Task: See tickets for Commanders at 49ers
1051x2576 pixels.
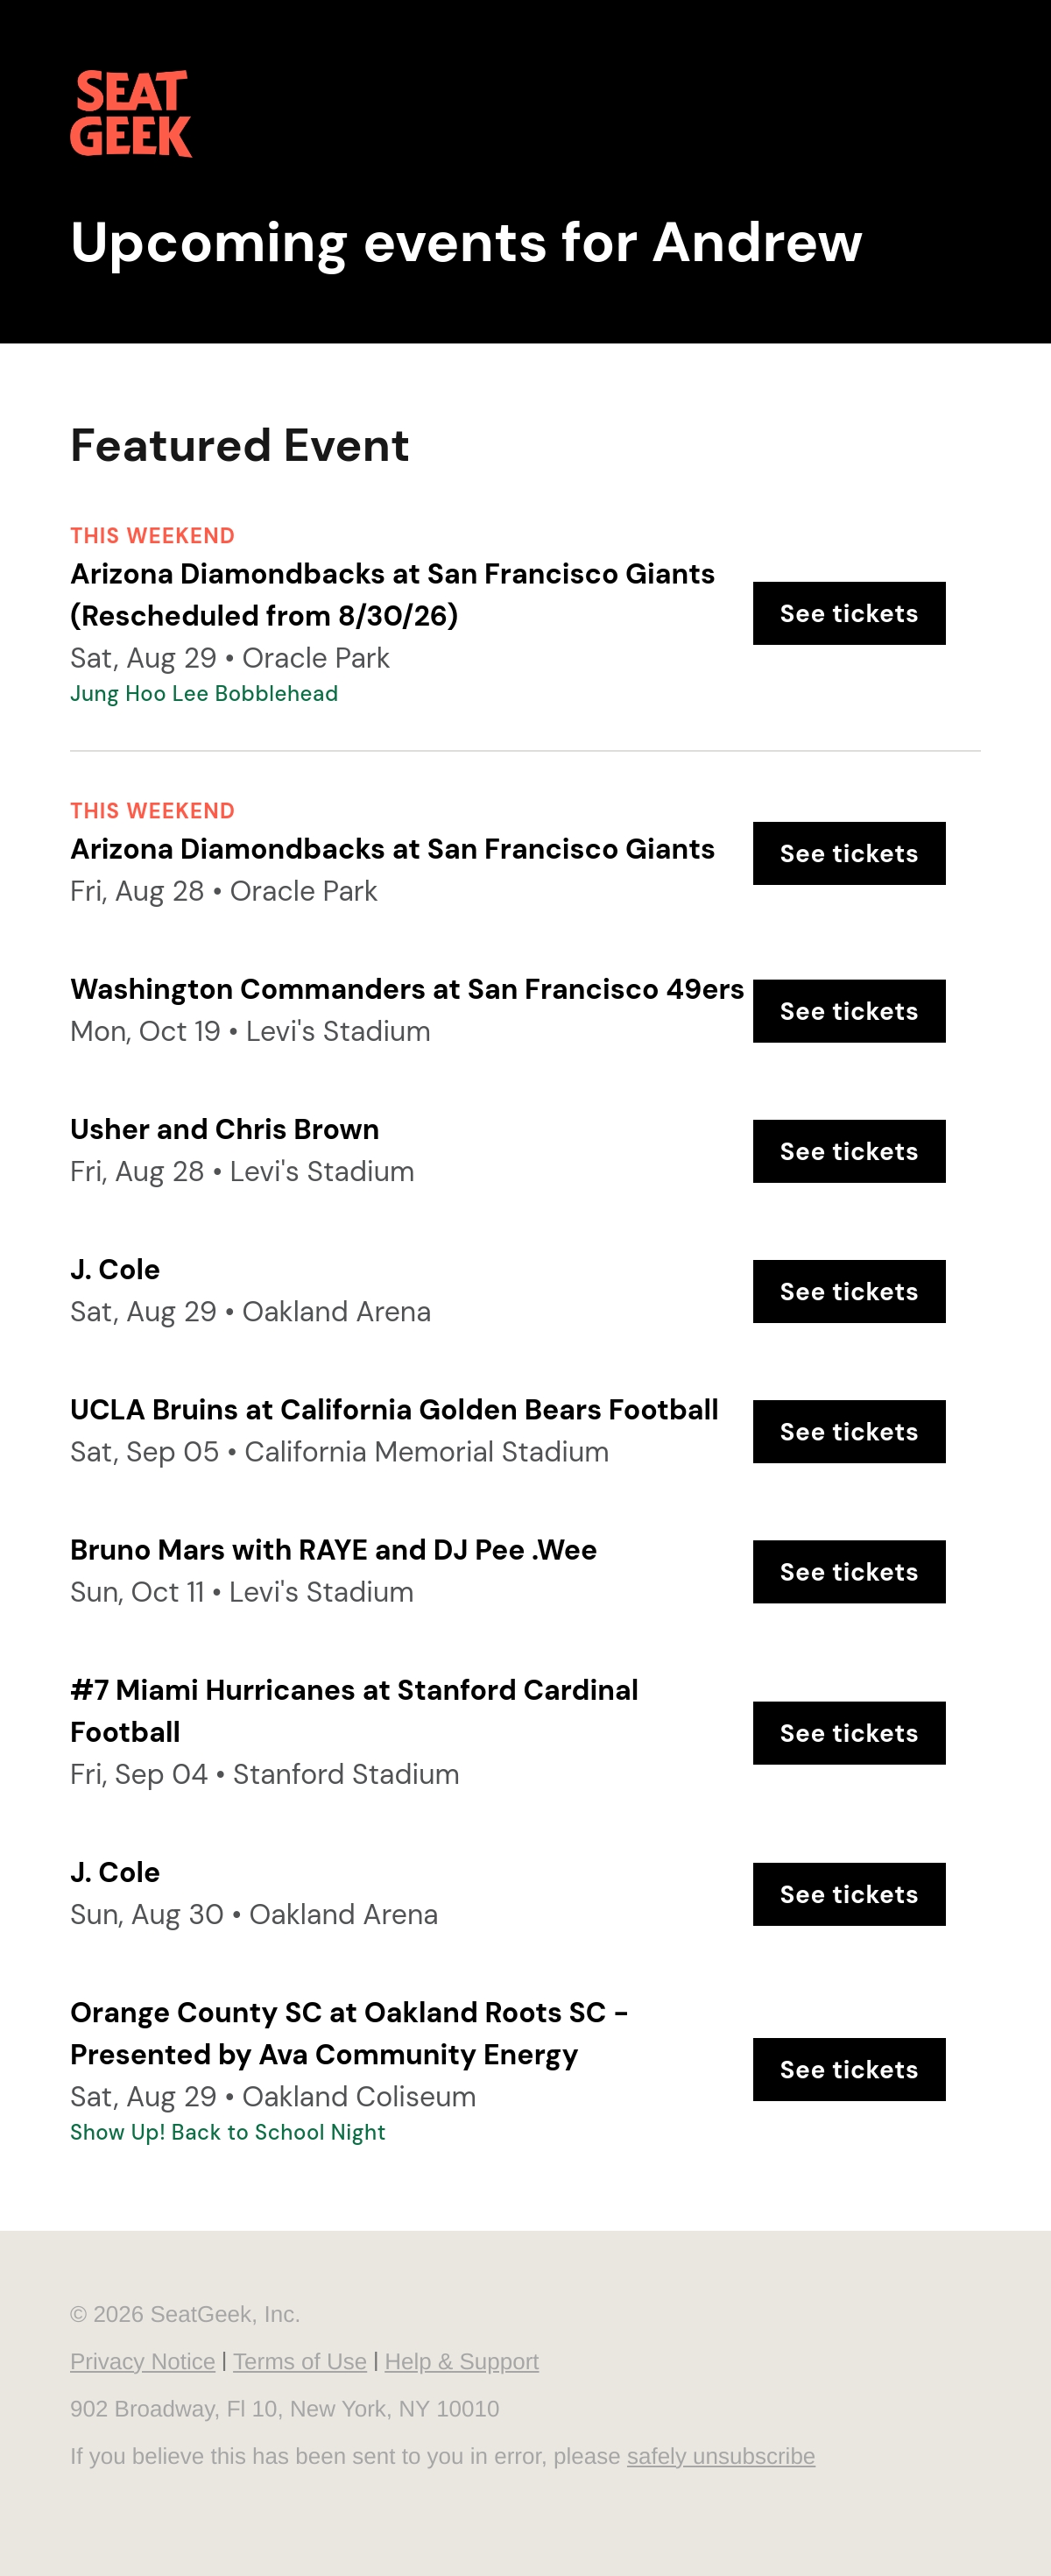Action: [x=849, y=1011]
